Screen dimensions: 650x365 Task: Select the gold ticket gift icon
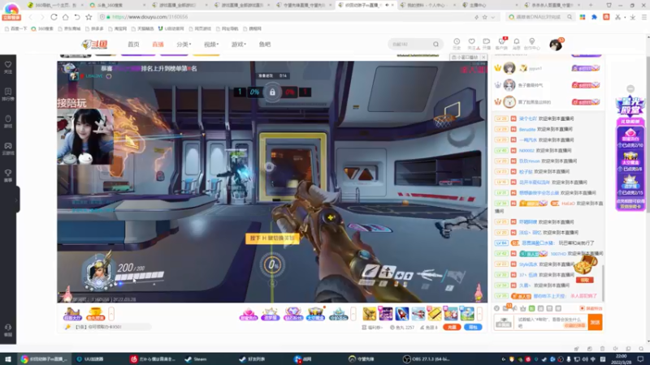coord(435,314)
